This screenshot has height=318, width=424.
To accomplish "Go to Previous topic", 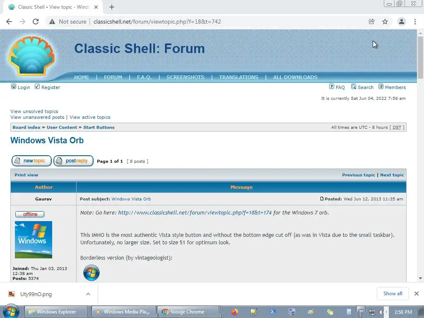I will (x=359, y=175).
